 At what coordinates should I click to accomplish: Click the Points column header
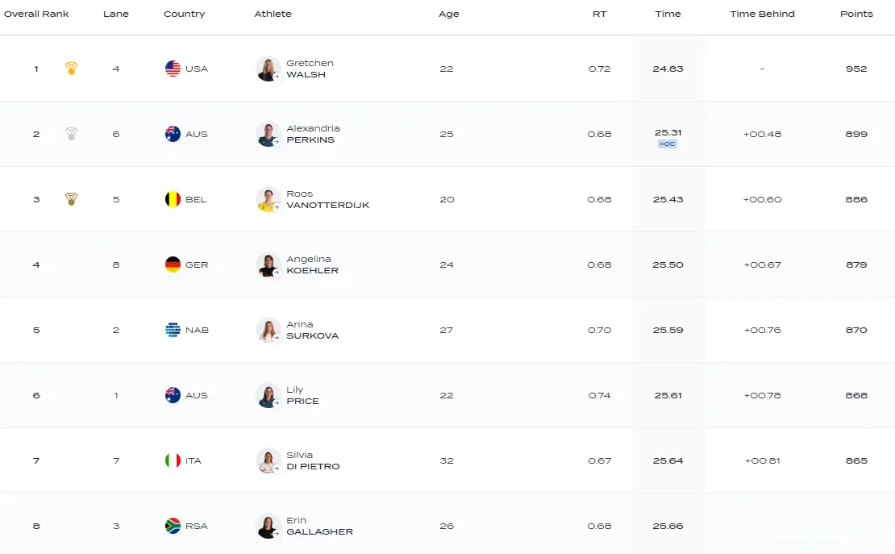[856, 14]
